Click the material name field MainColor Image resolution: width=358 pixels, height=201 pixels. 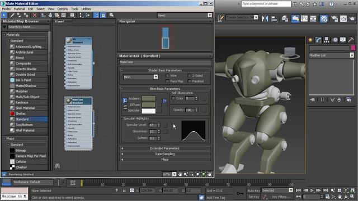click(x=165, y=62)
